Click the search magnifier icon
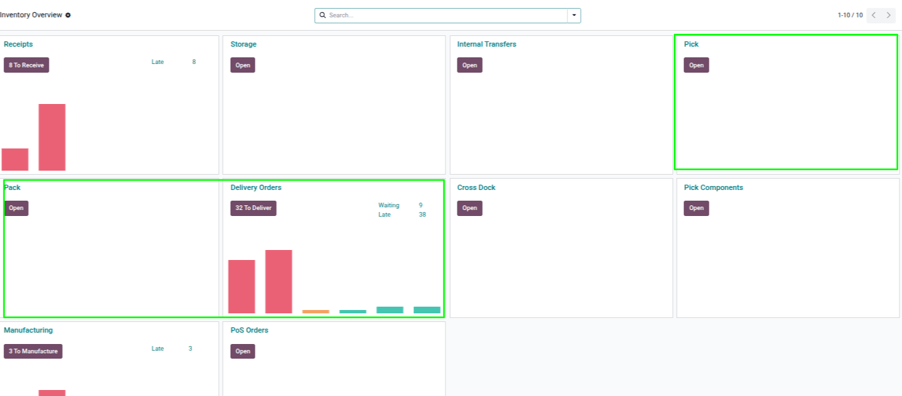 point(323,15)
